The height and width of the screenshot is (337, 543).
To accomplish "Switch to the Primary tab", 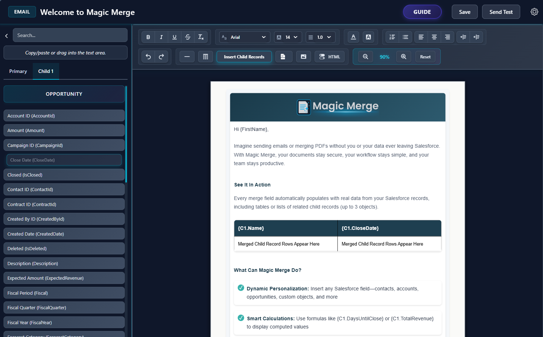I will pyautogui.click(x=18, y=71).
